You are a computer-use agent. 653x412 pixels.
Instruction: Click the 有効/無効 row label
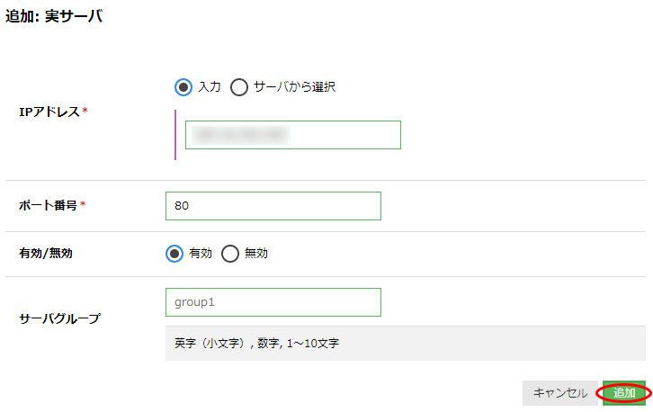pyautogui.click(x=46, y=254)
